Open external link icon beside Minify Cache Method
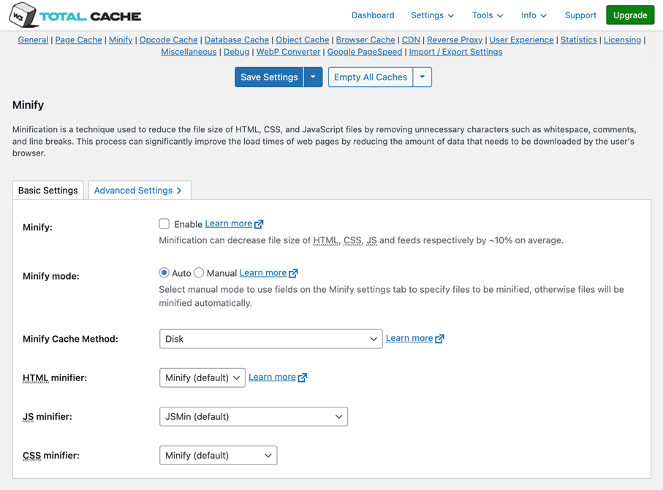 pos(440,339)
